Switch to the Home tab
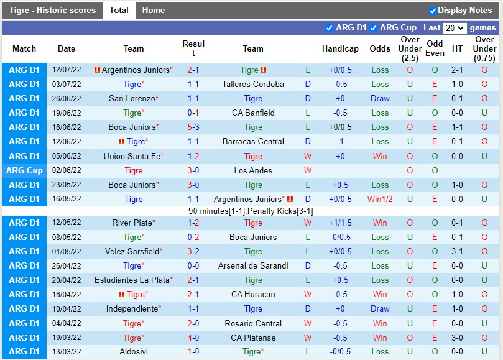Screen dimensions: 503x360 154,11
